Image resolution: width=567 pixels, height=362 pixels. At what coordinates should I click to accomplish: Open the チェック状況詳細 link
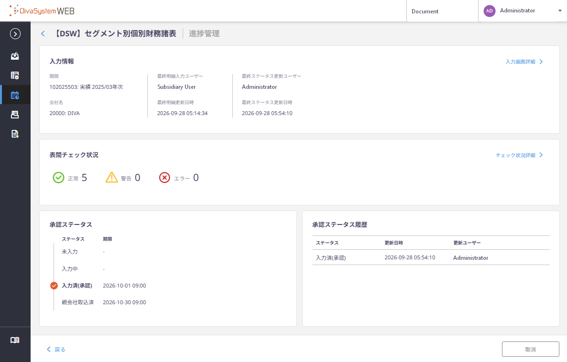coord(519,155)
